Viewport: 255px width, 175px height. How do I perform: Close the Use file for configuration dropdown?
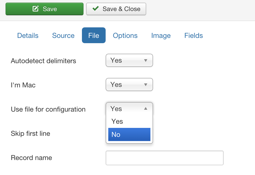pos(129,108)
